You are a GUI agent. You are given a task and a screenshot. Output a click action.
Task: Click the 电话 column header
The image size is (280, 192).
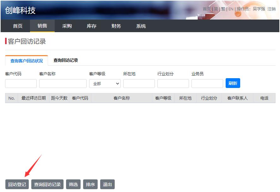coord(264,98)
